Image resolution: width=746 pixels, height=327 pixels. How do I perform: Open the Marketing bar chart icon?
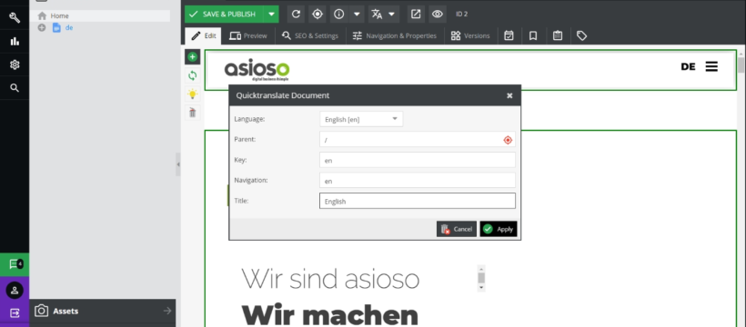click(15, 42)
